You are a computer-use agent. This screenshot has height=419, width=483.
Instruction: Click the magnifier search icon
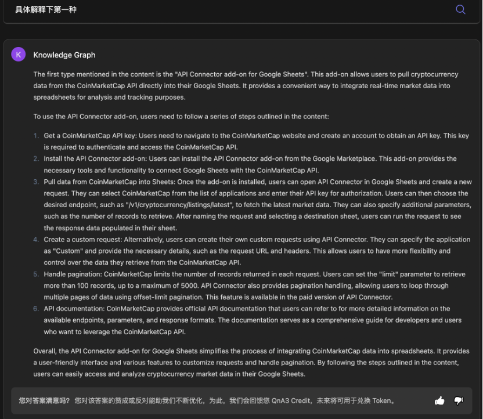[x=460, y=9]
